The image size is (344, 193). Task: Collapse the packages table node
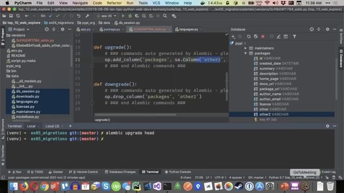[246, 53]
